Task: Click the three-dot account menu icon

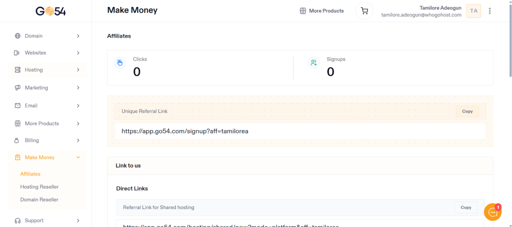Action: [489, 11]
